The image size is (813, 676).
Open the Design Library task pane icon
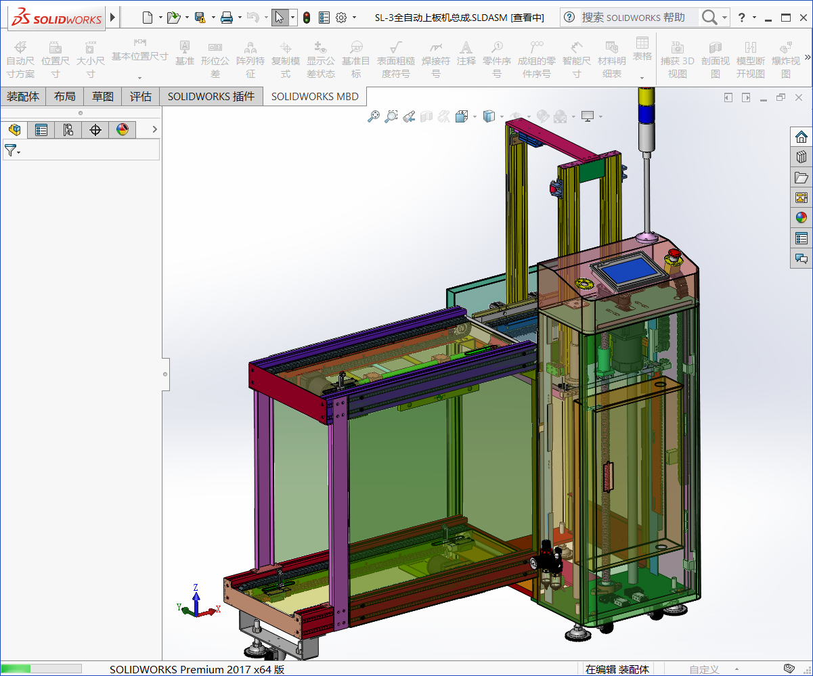tap(801, 158)
